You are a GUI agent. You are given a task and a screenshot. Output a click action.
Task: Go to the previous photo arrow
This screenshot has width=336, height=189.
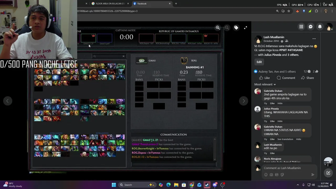tap(7, 101)
